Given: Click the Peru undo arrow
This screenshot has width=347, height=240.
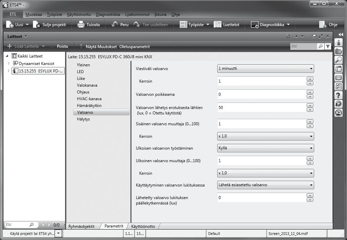Looking at the screenshot, I should 115,24.
